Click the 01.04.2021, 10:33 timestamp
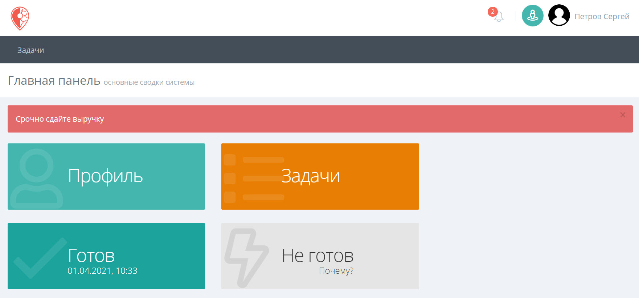The width and height of the screenshot is (639, 298). (102, 271)
